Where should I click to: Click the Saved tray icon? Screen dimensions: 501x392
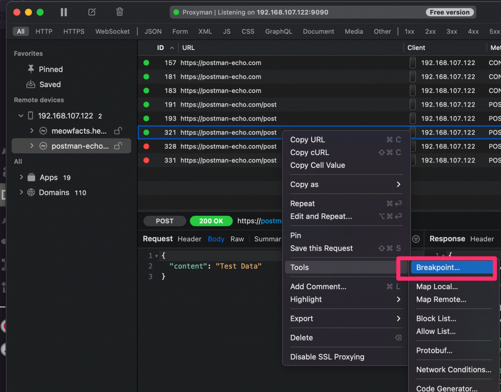click(31, 84)
